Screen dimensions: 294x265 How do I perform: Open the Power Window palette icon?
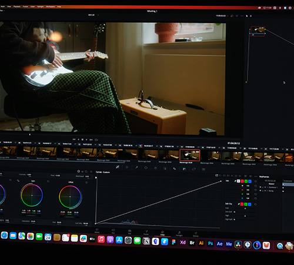click(x=146, y=168)
